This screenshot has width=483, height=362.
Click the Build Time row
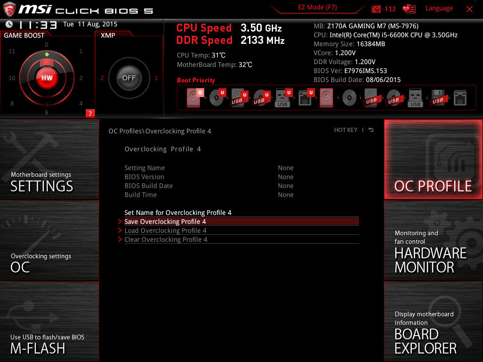pos(209,195)
